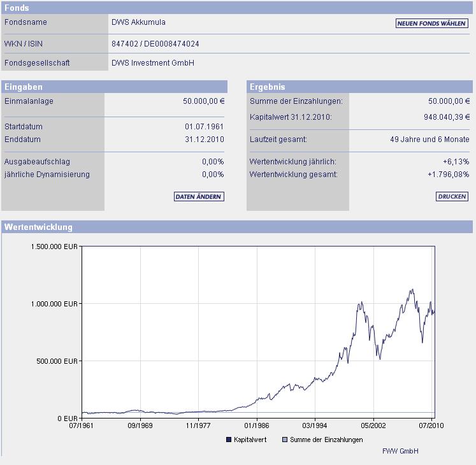Click the 03/1994 date axis label
Image resolution: width=476 pixels, height=465 pixels.
(315, 426)
